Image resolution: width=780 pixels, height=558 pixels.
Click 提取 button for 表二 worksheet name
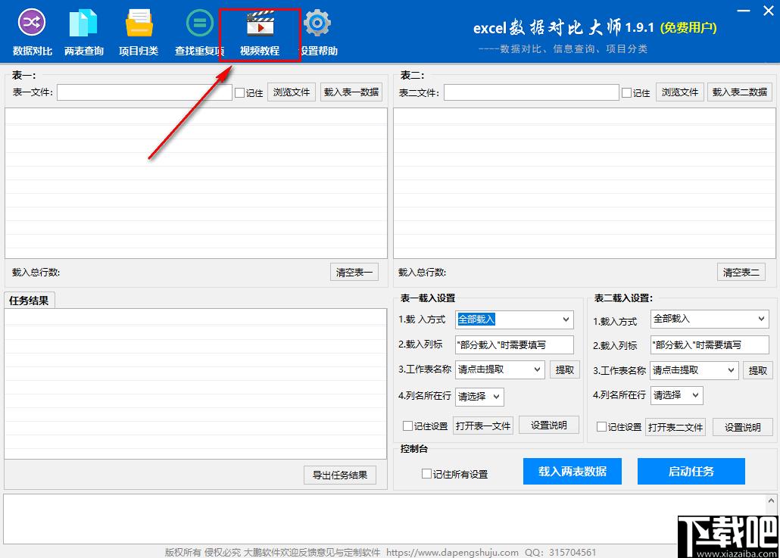pos(757,370)
